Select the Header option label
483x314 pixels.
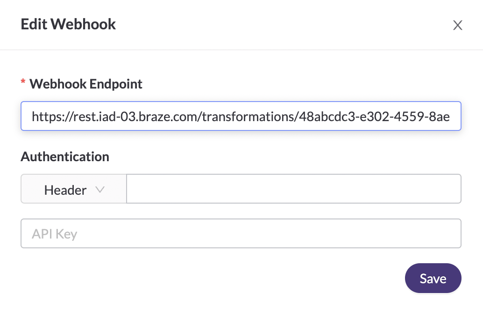[x=65, y=190]
